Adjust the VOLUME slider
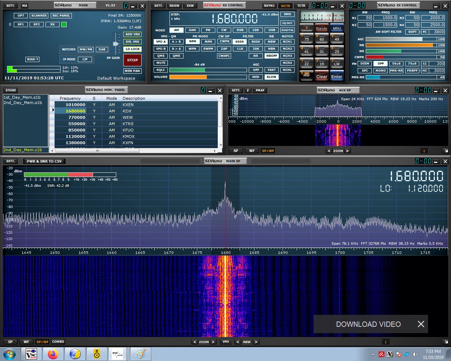451x361 pixels. point(208,77)
